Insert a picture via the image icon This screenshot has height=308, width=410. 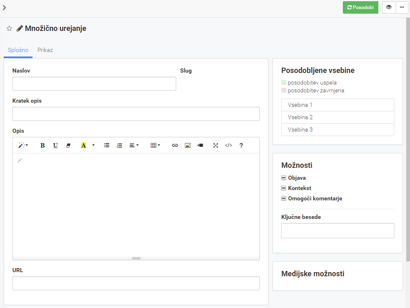pyautogui.click(x=188, y=146)
